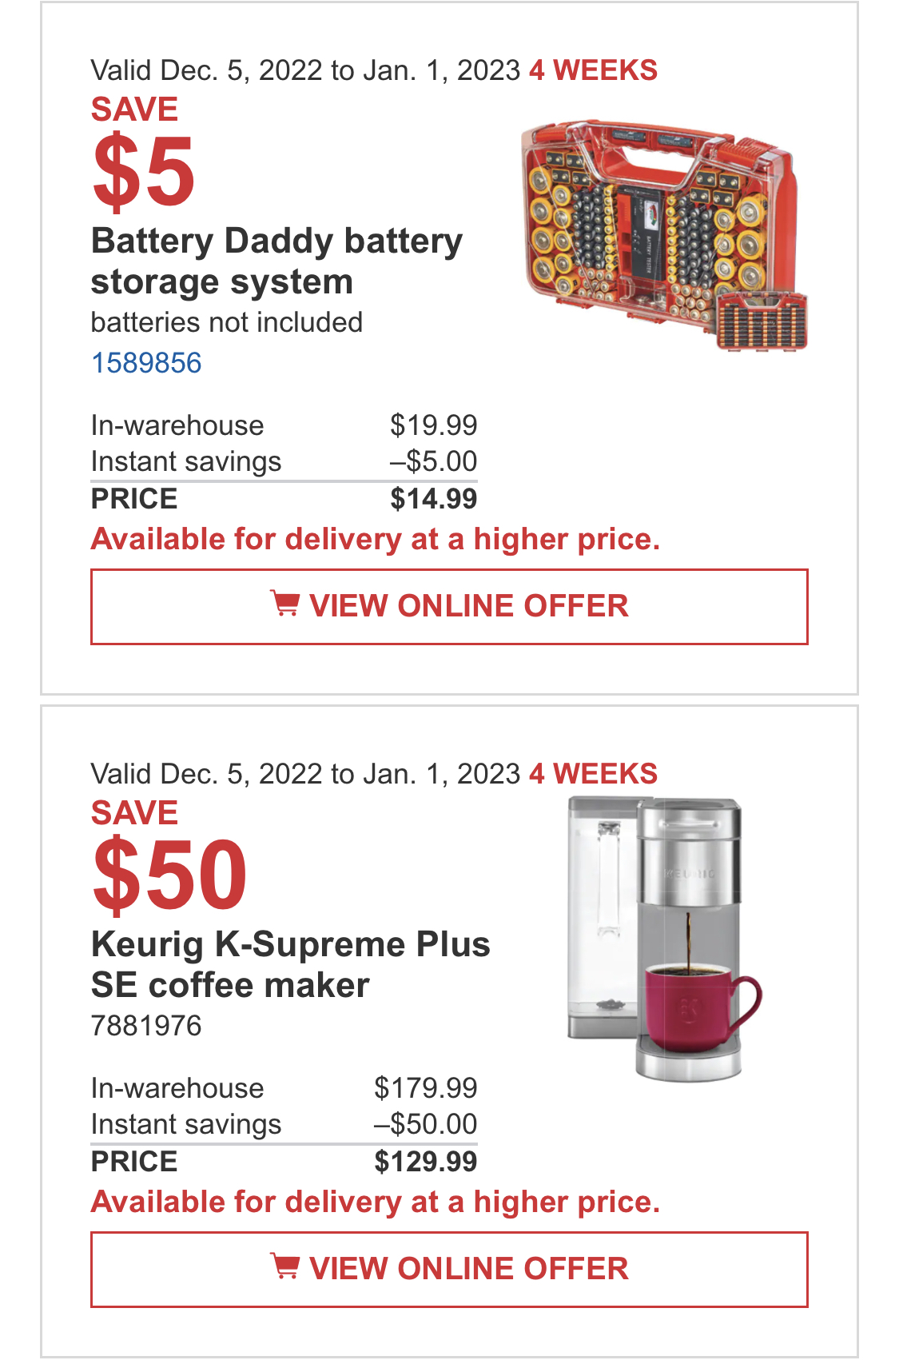Open item number link 1589856
The height and width of the screenshot is (1360, 899).
click(146, 363)
